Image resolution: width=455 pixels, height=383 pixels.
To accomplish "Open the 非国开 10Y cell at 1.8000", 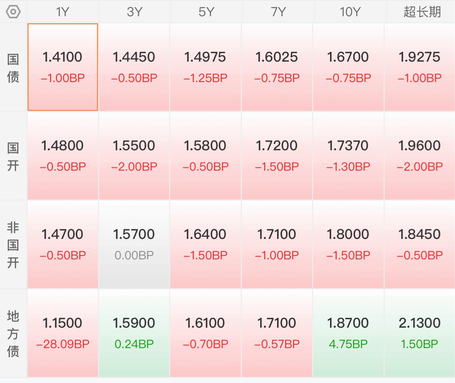I will 348,245.
